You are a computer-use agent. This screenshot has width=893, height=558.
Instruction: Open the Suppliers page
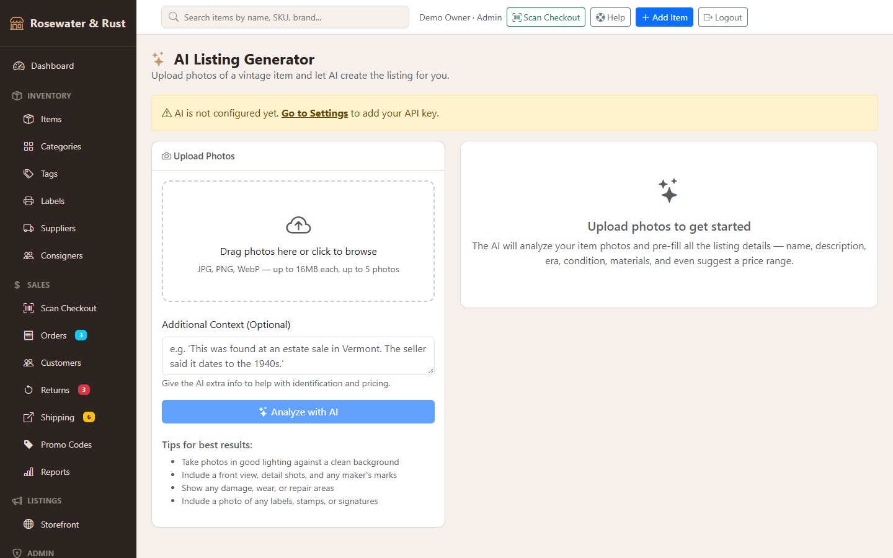68,228
